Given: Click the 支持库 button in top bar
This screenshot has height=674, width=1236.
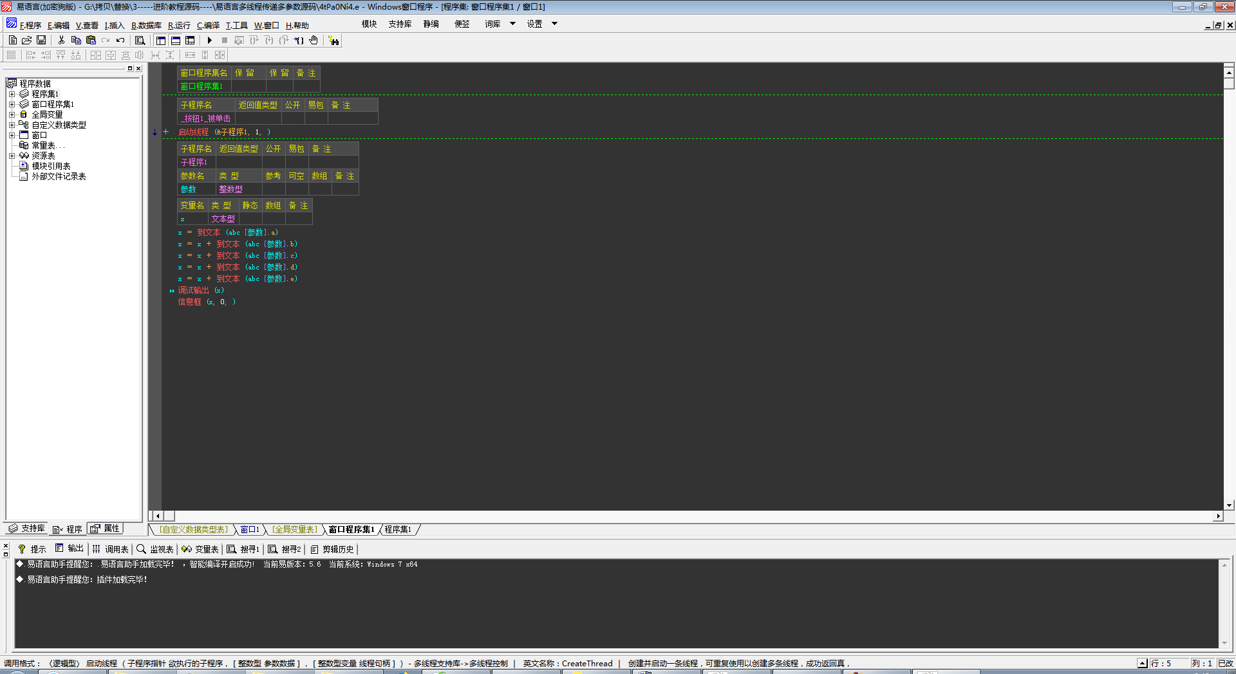Looking at the screenshot, I should pyautogui.click(x=400, y=24).
